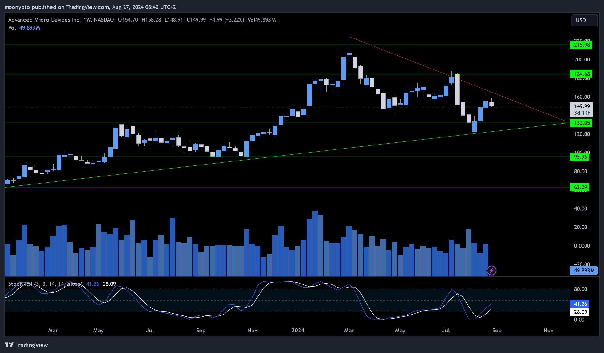Click the Sep label right of Jul
Screen dimensions: 604x353
[497, 330]
